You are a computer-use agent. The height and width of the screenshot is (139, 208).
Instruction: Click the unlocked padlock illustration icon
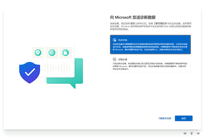click(65, 53)
